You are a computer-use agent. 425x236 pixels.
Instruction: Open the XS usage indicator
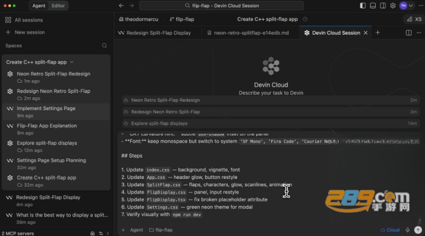414,19
